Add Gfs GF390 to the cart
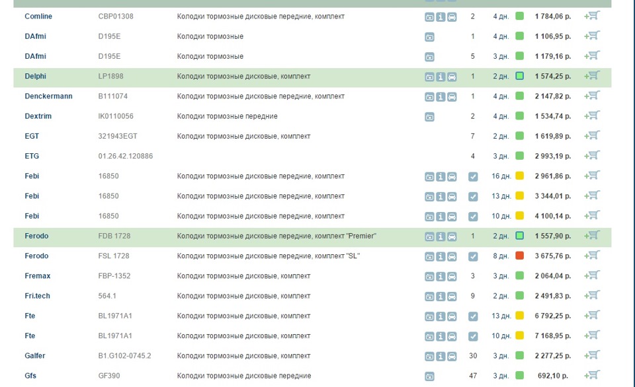Image resolution: width=635 pixels, height=387 pixels. point(591,375)
